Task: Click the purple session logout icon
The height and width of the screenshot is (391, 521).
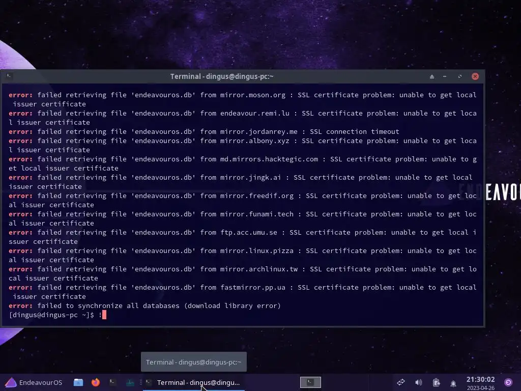Action: [508, 382]
